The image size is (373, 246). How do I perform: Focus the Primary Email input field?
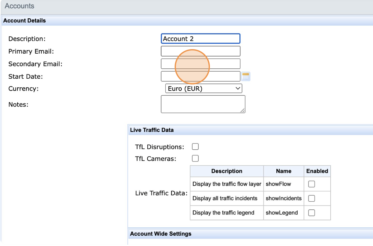pos(200,51)
